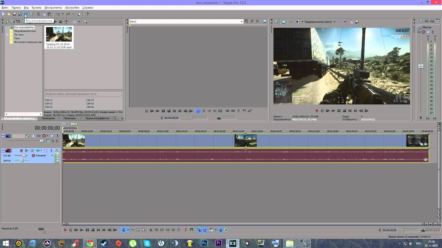Viewport: 442px width, 248px height.
Task: Toggle Lock Envelopes to Events
Action: (x=220, y=230)
